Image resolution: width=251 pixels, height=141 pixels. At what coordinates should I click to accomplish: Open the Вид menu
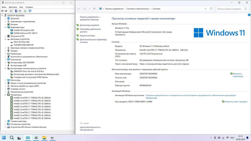[x=21, y=7]
